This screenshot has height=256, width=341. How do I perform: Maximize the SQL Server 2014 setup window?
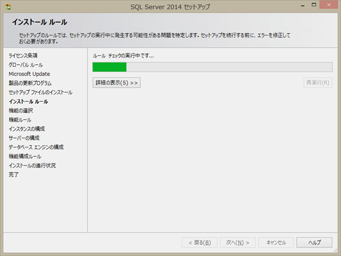pos(314,5)
